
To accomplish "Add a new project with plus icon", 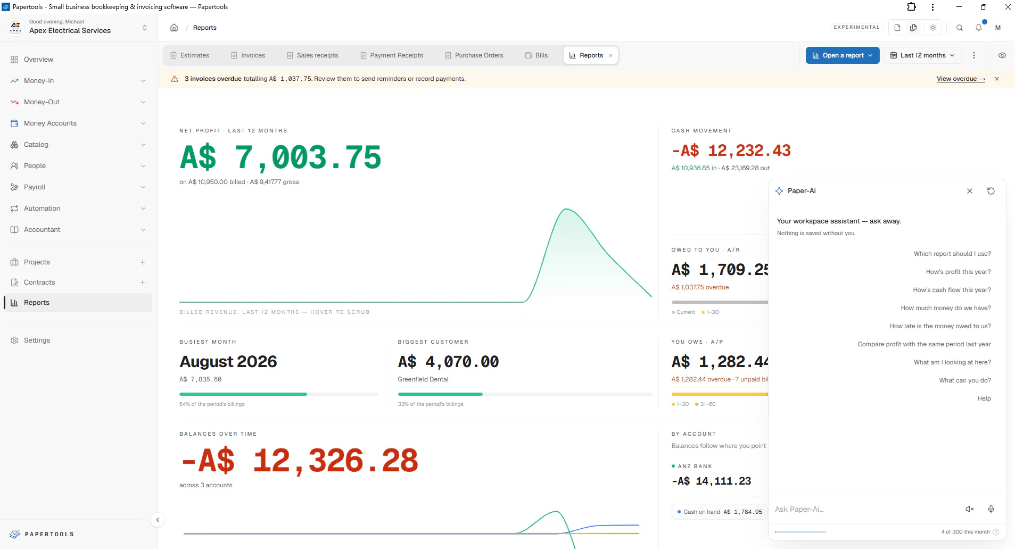I will 143,262.
